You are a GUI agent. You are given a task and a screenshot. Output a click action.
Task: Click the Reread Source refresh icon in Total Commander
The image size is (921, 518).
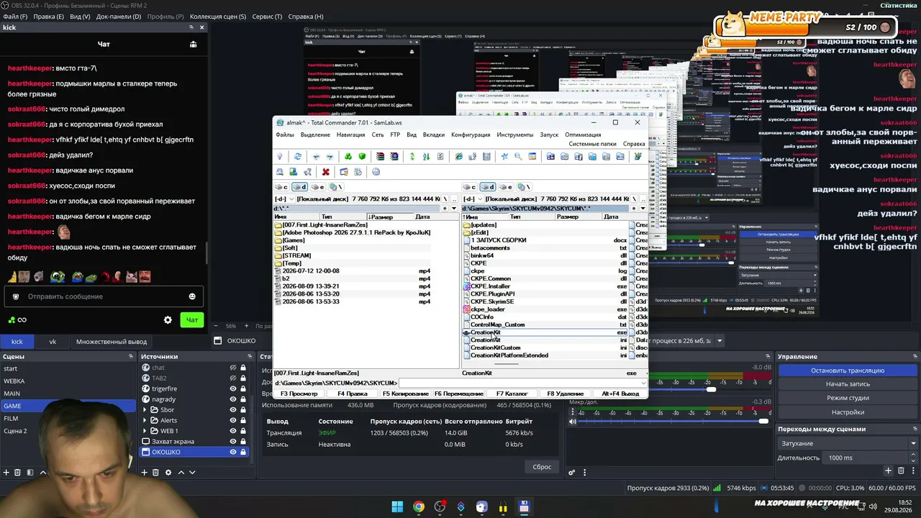pyautogui.click(x=297, y=156)
